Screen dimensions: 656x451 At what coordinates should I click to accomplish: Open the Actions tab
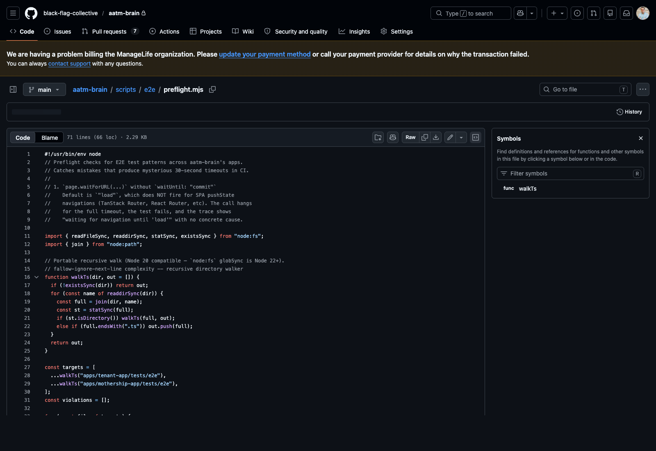tap(164, 31)
